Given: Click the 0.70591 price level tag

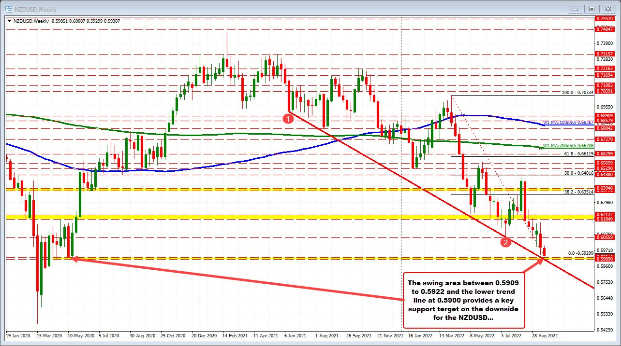Looking at the screenshot, I should coord(605,90).
